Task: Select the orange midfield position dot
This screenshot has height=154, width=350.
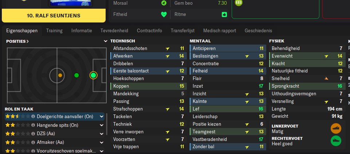Action: point(60,75)
